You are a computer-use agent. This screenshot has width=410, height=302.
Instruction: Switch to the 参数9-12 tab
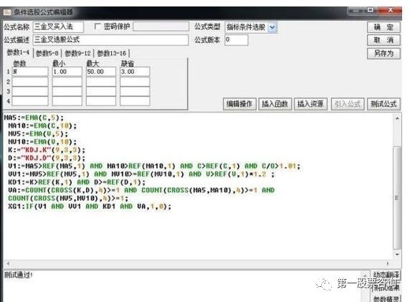pyautogui.click(x=77, y=53)
